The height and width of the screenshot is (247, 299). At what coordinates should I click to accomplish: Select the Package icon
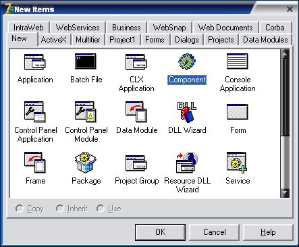pos(86,162)
